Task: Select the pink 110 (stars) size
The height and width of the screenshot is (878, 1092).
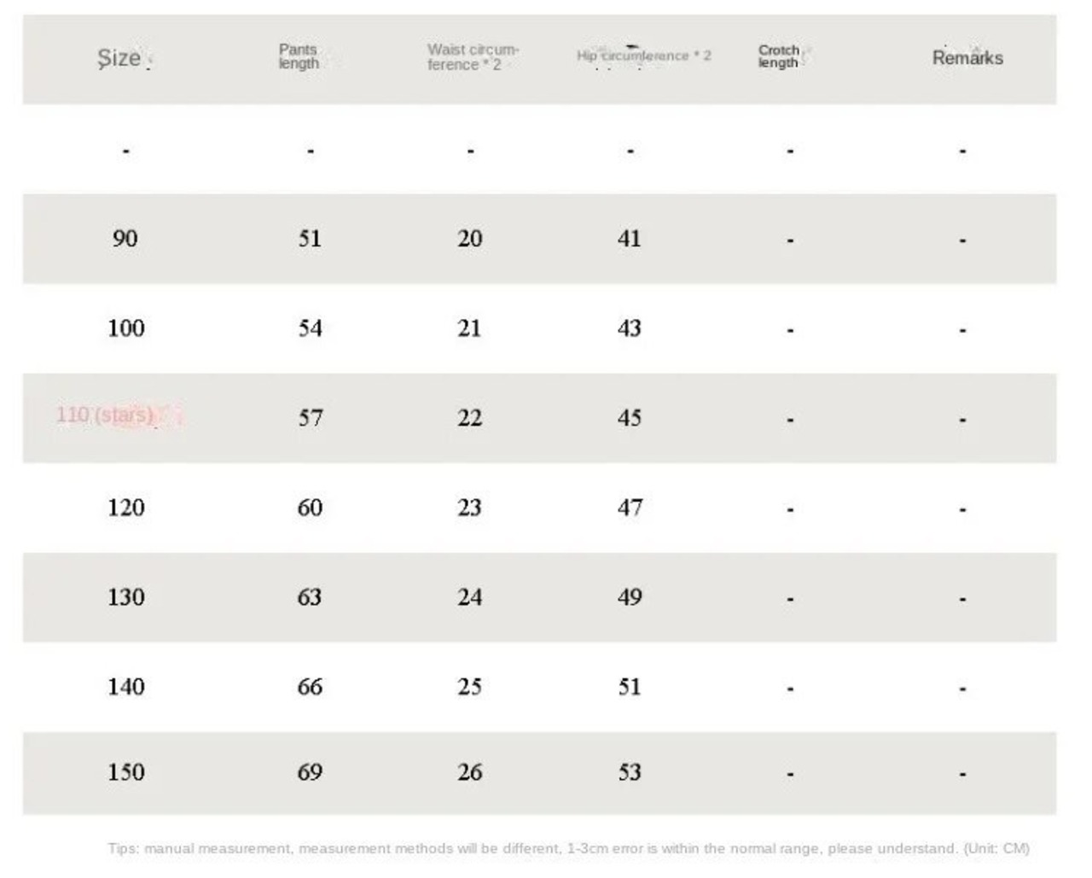Action: click(x=105, y=416)
